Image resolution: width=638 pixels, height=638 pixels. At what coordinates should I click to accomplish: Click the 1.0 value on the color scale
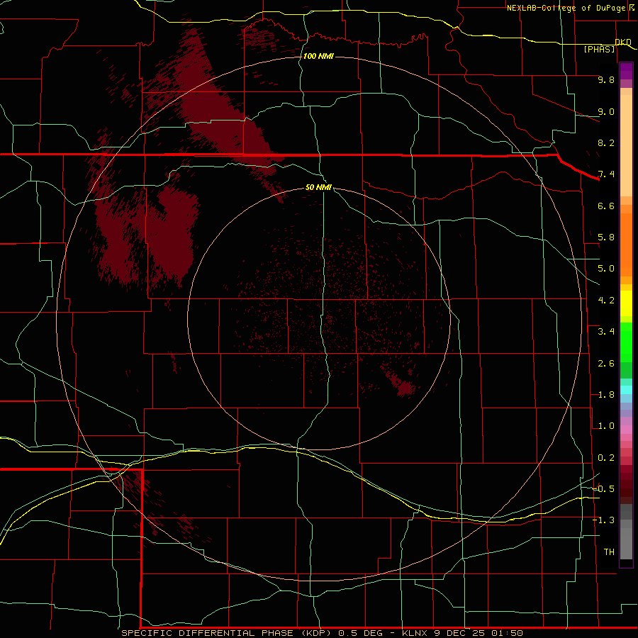pyautogui.click(x=606, y=426)
